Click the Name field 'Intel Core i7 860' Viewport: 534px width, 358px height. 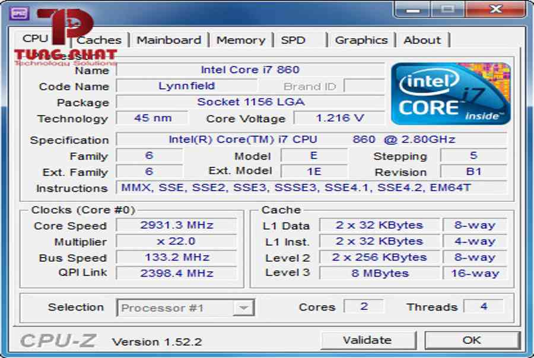point(250,70)
